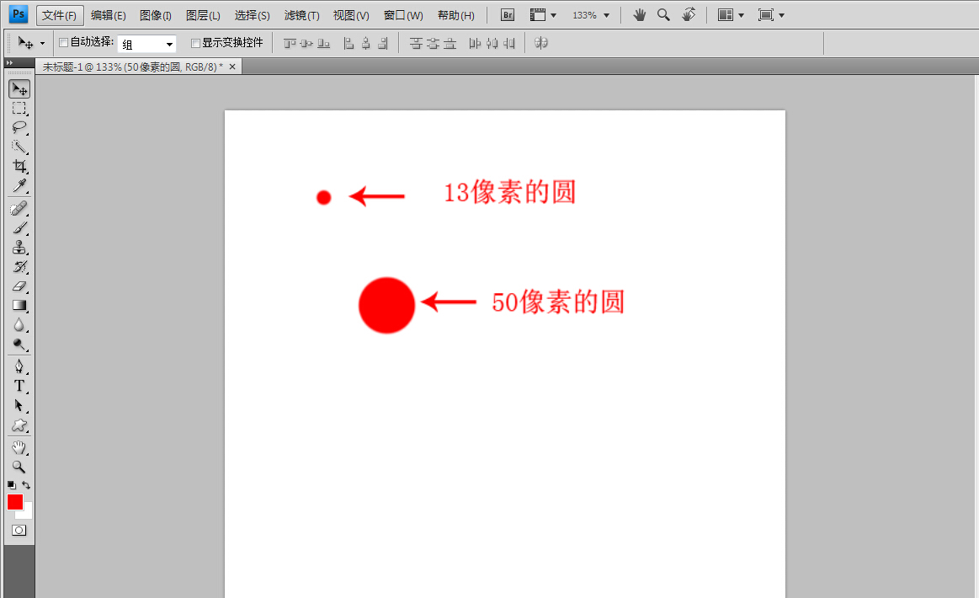Click the red foreground color swatch
The width and height of the screenshot is (979, 598).
point(15,502)
